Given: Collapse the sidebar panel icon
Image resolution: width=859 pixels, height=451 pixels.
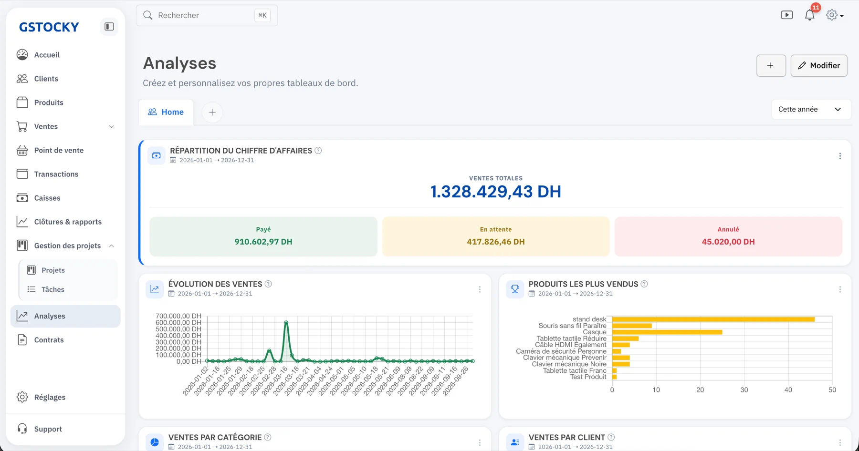Looking at the screenshot, I should pyautogui.click(x=109, y=27).
